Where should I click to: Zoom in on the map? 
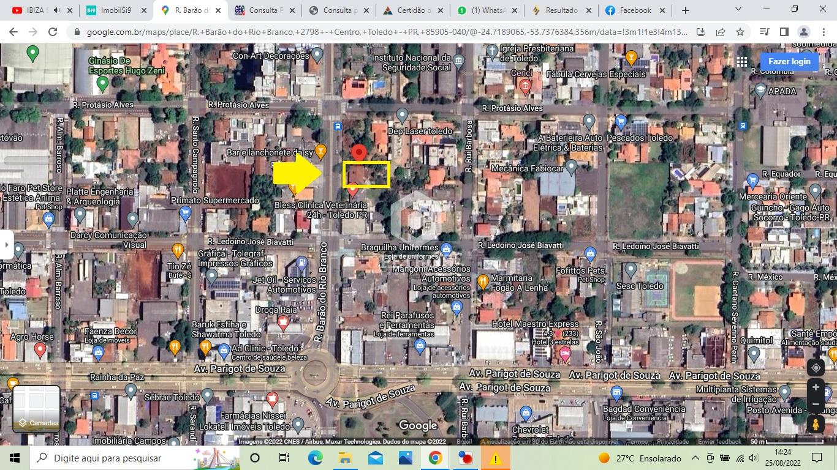pos(816,387)
